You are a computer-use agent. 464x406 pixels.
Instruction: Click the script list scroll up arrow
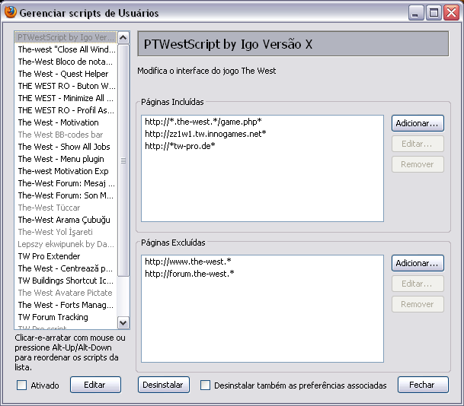coord(123,37)
